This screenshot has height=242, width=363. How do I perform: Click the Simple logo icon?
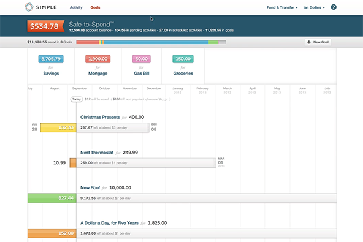click(29, 7)
